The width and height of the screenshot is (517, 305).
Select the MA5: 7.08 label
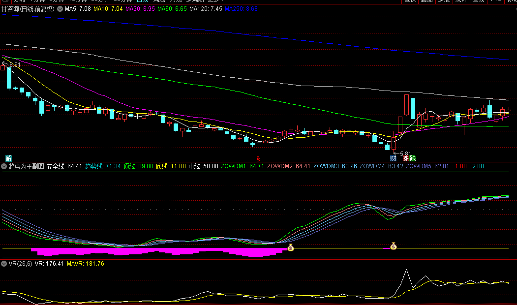(78, 9)
